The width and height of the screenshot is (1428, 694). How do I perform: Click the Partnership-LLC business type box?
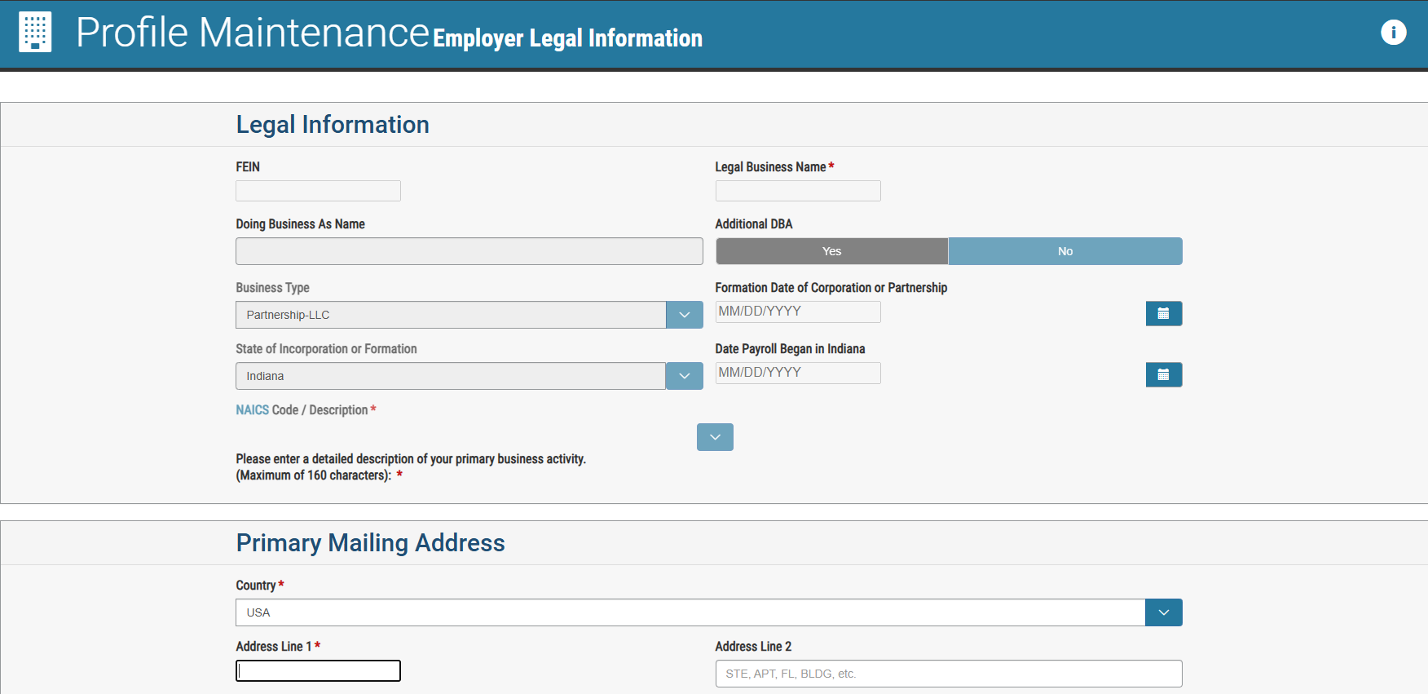tap(451, 315)
